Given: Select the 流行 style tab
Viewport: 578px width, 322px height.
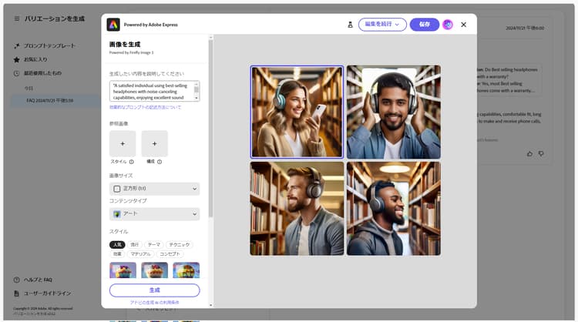Looking at the screenshot, I should pos(135,245).
